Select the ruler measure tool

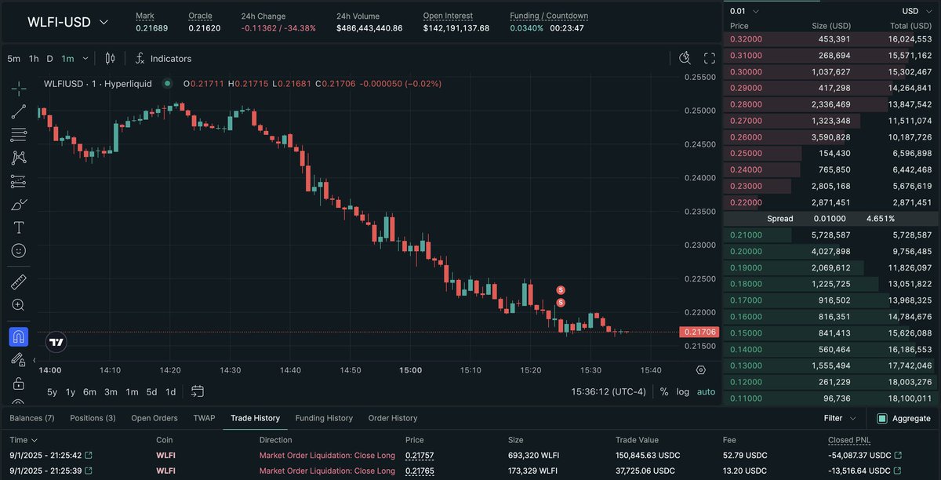19,282
